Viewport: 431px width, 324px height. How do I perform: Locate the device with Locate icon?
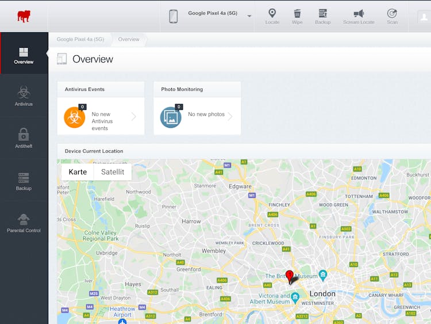pos(272,17)
